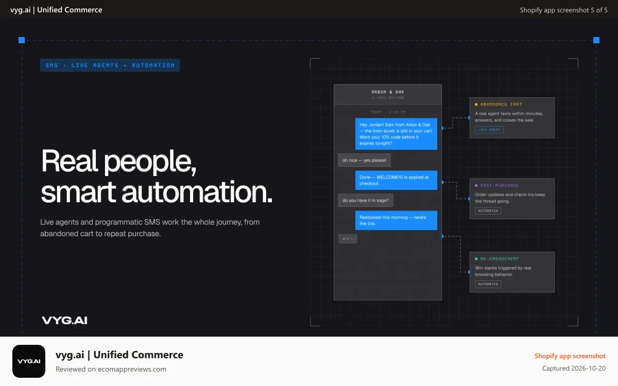Click 'A real agent texts within minutes' description
The image size is (618, 386).
coord(509,117)
